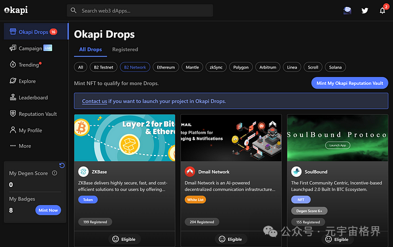The width and height of the screenshot is (393, 247).
Task: Open the SoulBound Protocol banner image
Action: [337, 138]
